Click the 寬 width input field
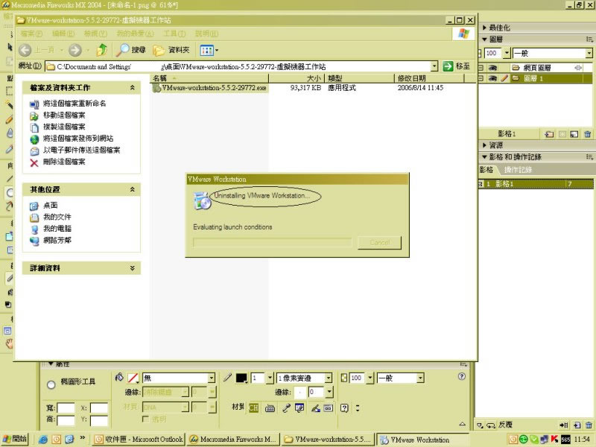The width and height of the screenshot is (596, 447). [66, 408]
